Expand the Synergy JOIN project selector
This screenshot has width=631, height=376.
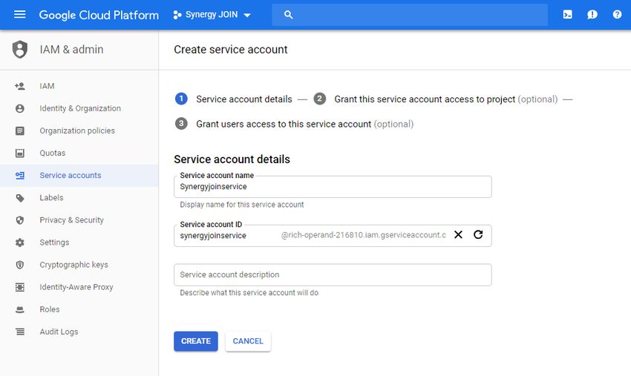tap(212, 15)
